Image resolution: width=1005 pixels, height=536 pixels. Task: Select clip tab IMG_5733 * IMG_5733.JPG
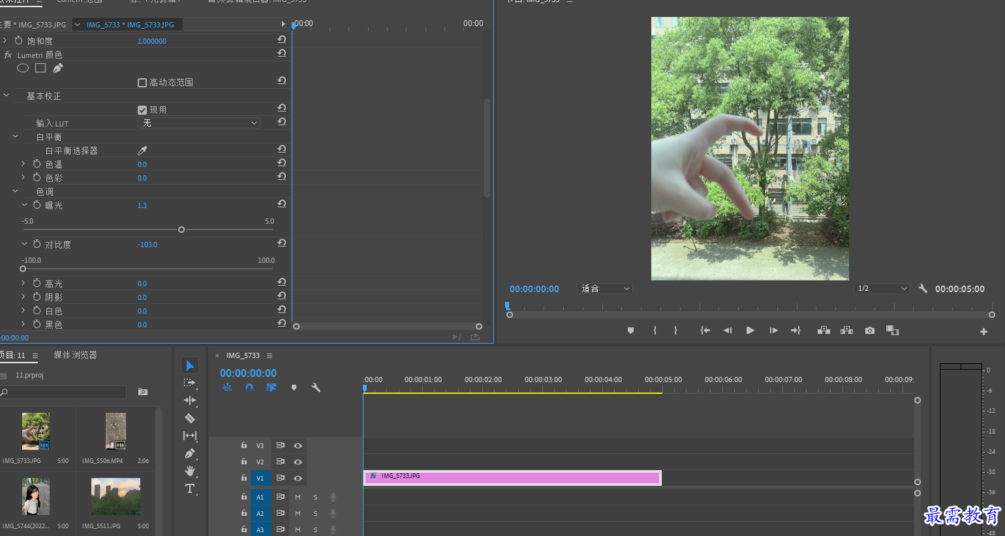[131, 25]
